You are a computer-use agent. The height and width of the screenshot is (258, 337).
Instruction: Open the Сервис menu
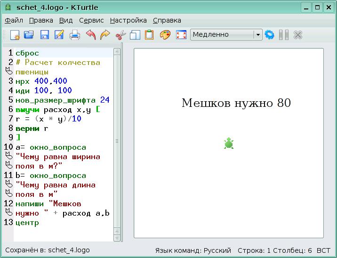[x=91, y=20]
